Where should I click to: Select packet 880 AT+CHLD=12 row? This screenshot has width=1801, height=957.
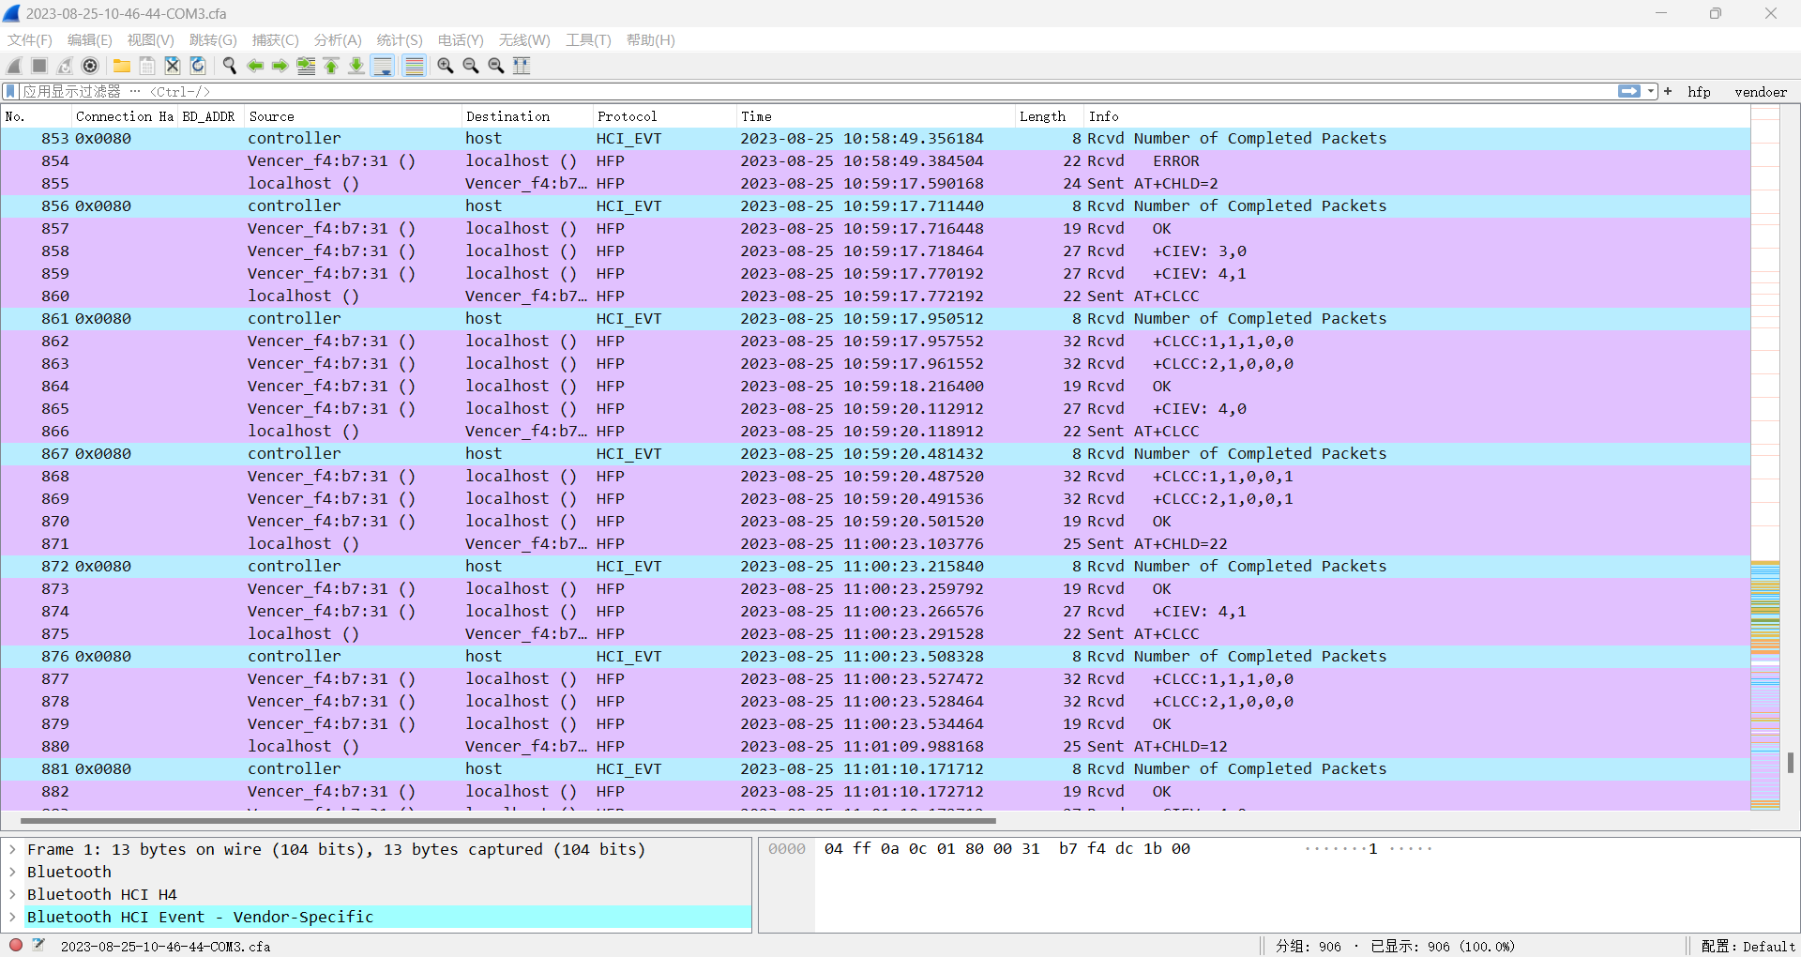point(875,747)
